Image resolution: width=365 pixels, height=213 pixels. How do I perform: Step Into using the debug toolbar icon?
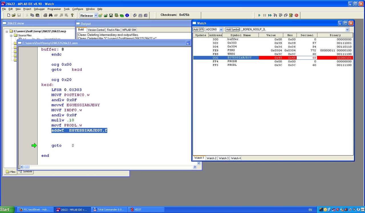[x=275, y=15]
